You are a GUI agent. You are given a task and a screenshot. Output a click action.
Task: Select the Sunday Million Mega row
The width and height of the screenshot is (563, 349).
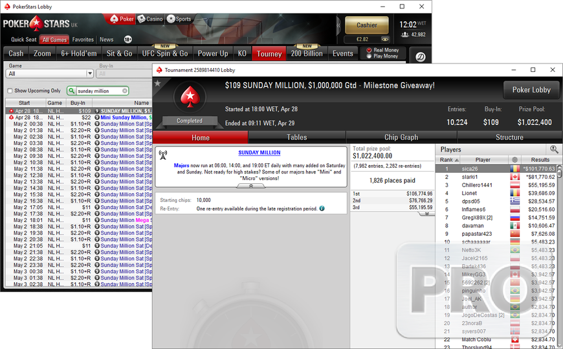click(79, 220)
